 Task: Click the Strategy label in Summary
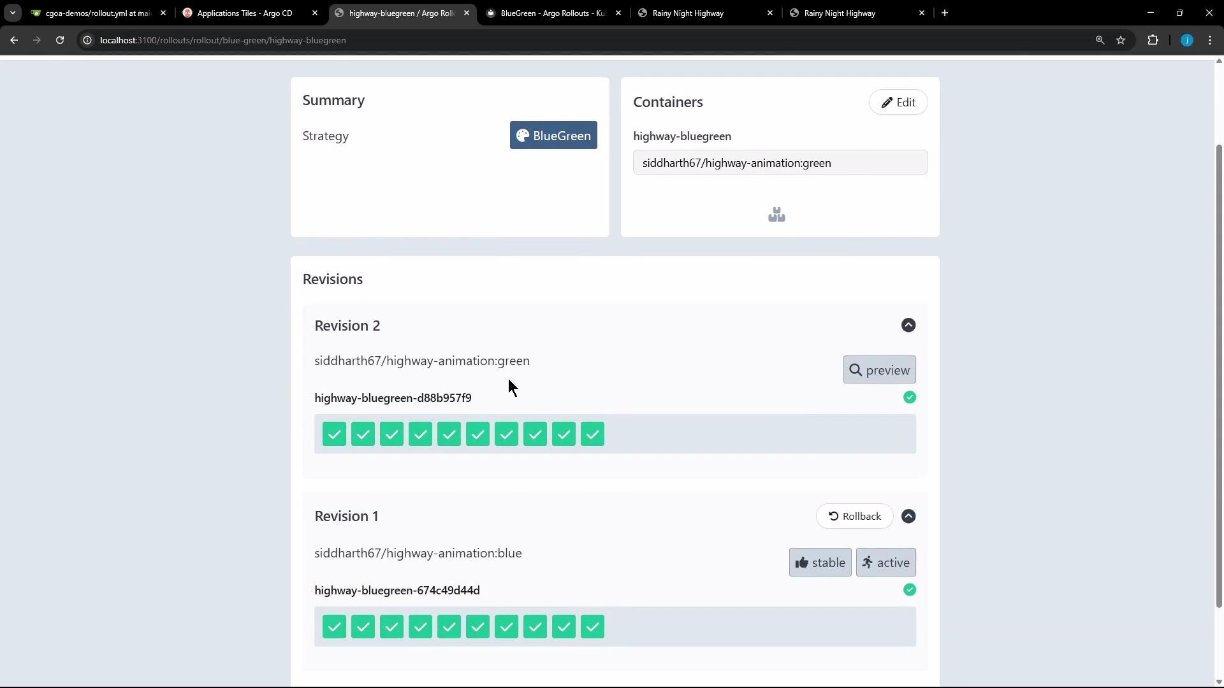click(326, 136)
